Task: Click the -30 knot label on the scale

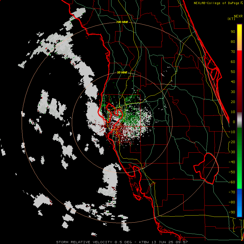Action: point(232,152)
